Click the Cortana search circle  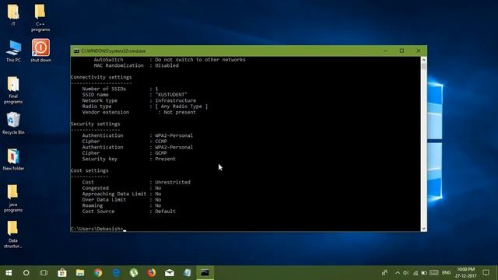click(26, 273)
